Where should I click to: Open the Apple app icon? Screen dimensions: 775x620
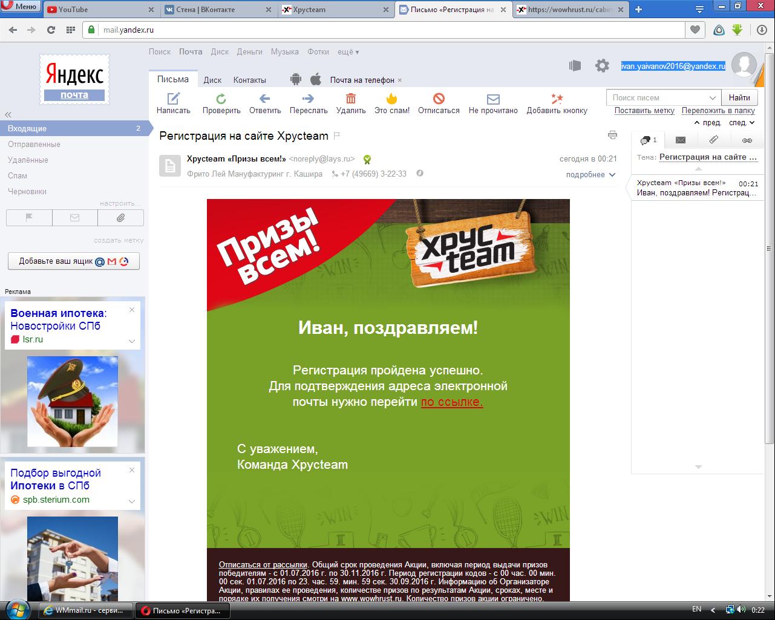315,79
